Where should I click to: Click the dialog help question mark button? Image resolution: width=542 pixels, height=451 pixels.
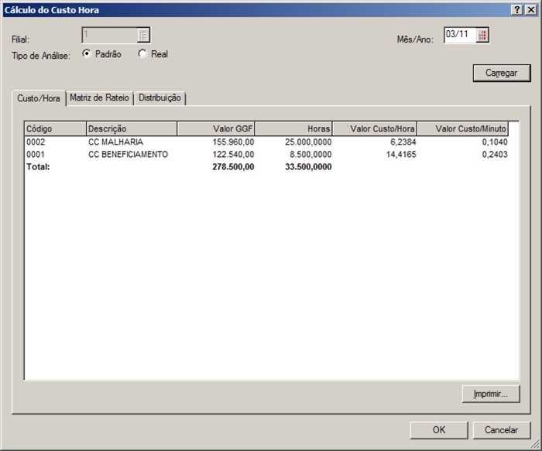[x=516, y=10]
